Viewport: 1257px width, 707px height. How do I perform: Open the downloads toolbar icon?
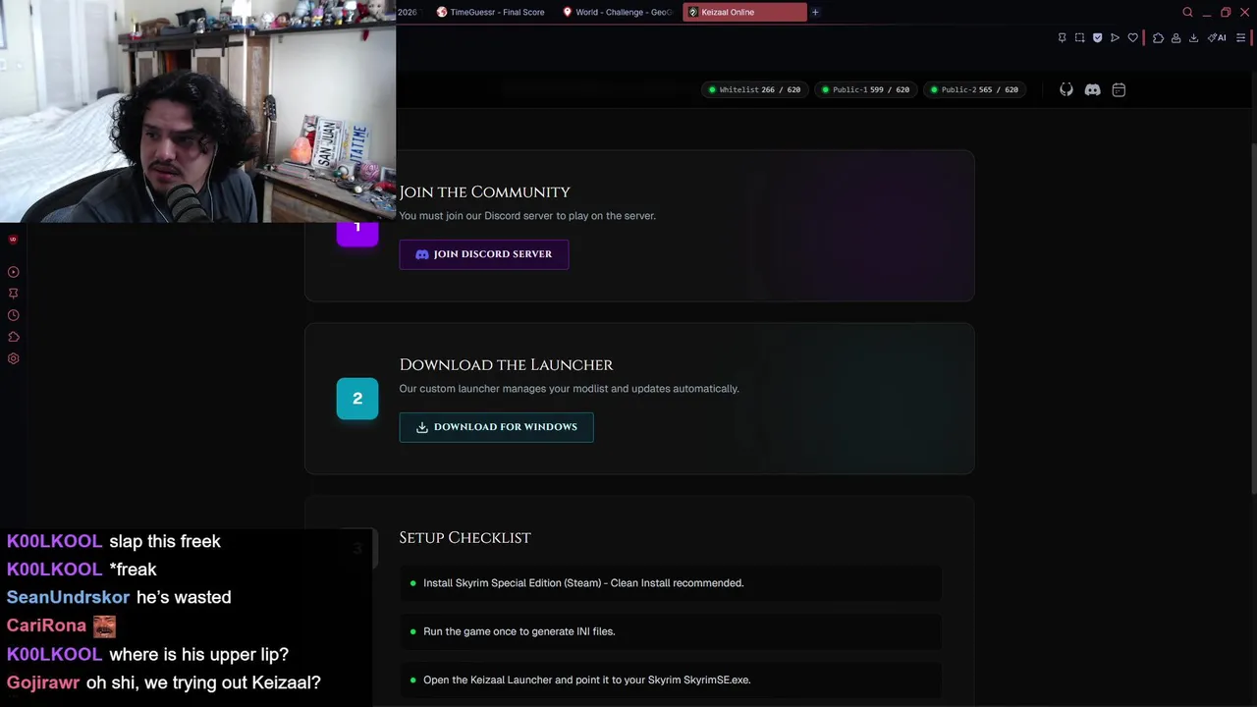point(1193,38)
